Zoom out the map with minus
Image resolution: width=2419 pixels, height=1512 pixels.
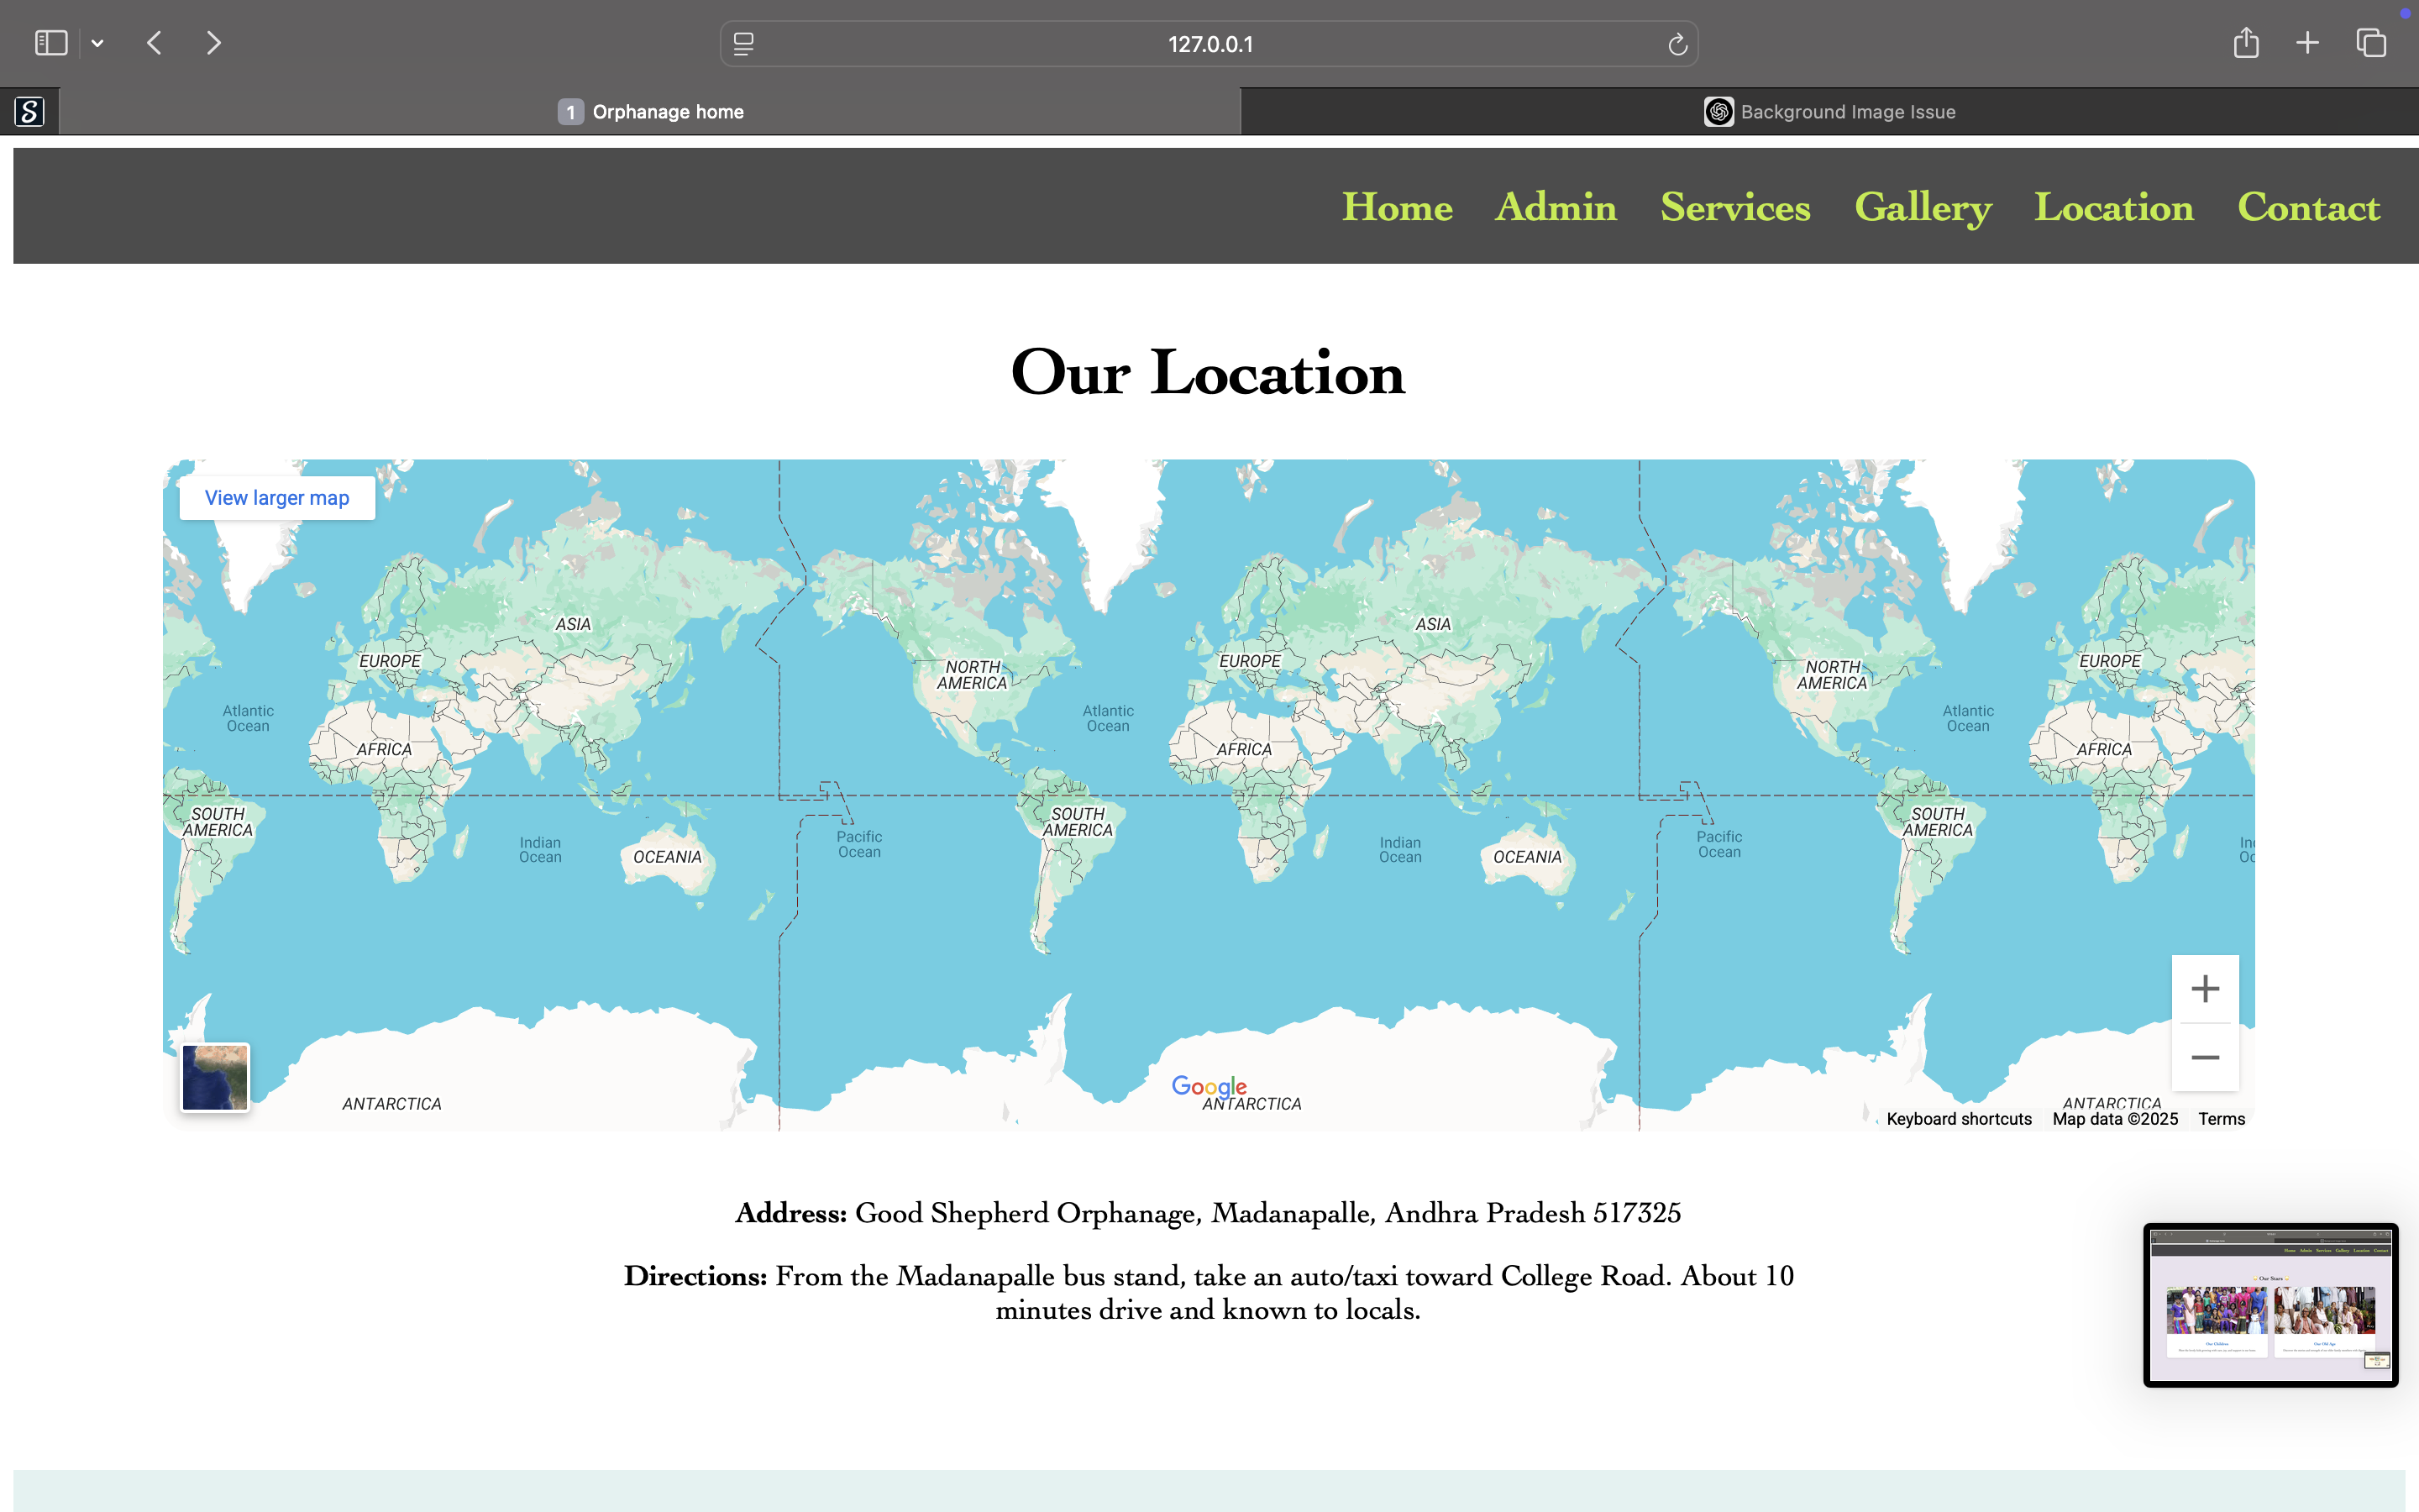(2205, 1057)
